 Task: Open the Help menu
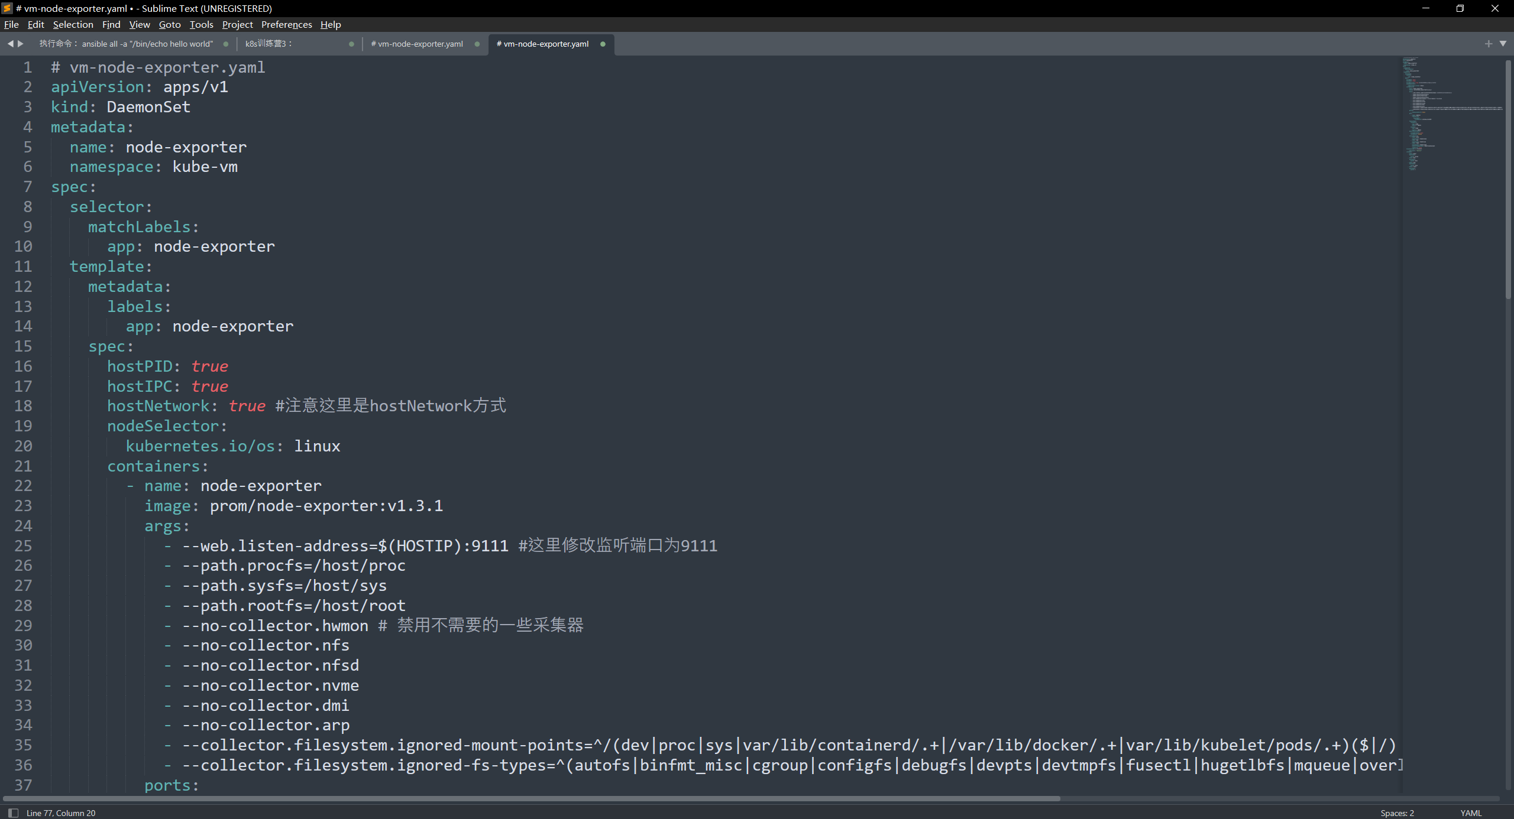331,24
